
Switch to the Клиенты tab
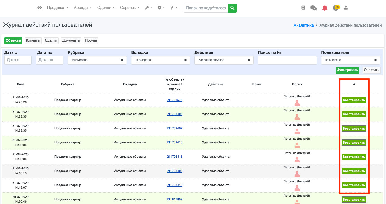pyautogui.click(x=33, y=40)
